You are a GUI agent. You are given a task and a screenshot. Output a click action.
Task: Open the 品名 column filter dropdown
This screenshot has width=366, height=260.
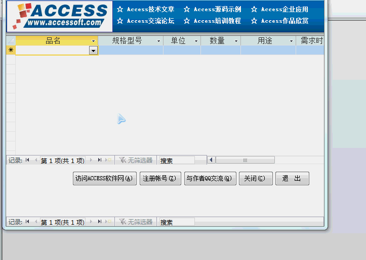93,41
